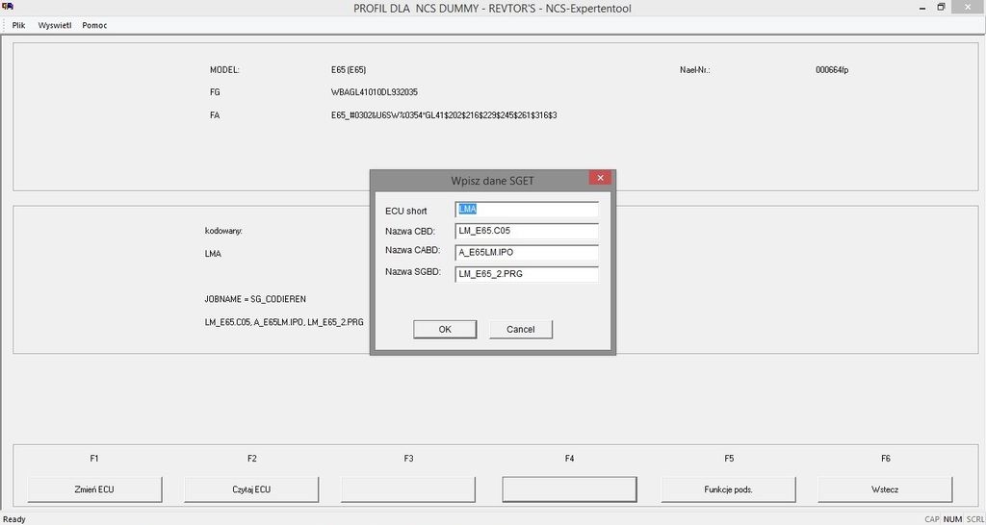This screenshot has height=525, width=986.
Task: Click the Wpisz dane SGET dialog title
Action: click(492, 181)
